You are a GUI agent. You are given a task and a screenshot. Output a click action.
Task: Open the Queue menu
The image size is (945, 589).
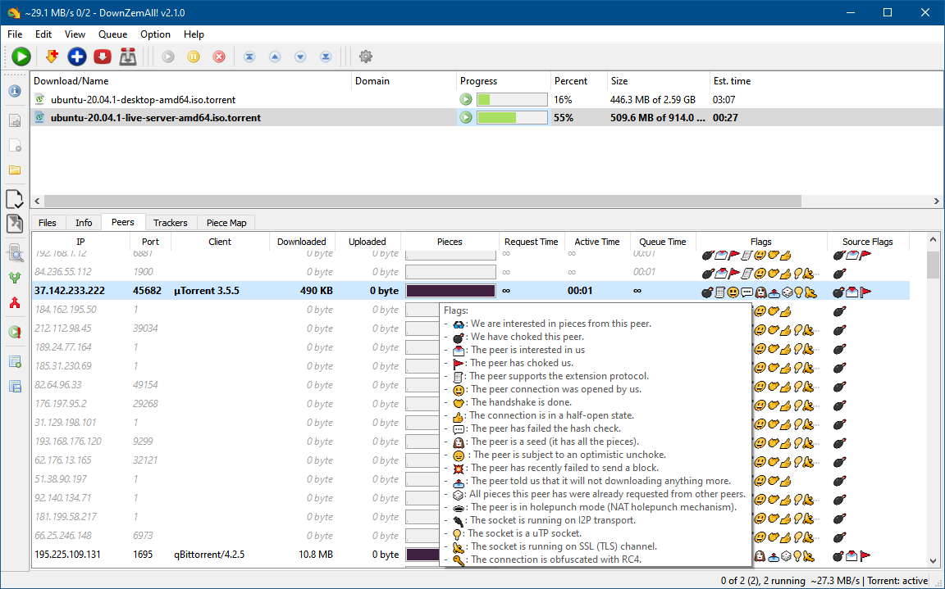112,34
